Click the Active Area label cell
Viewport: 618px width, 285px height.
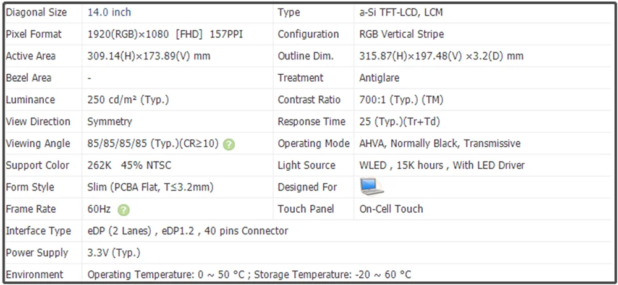pos(31,56)
